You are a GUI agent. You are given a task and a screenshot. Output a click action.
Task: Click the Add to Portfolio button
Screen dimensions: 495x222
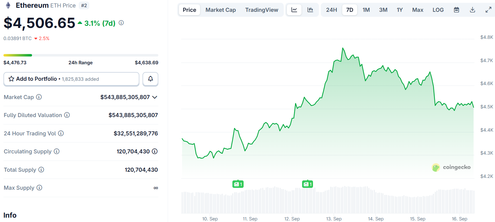coord(71,79)
